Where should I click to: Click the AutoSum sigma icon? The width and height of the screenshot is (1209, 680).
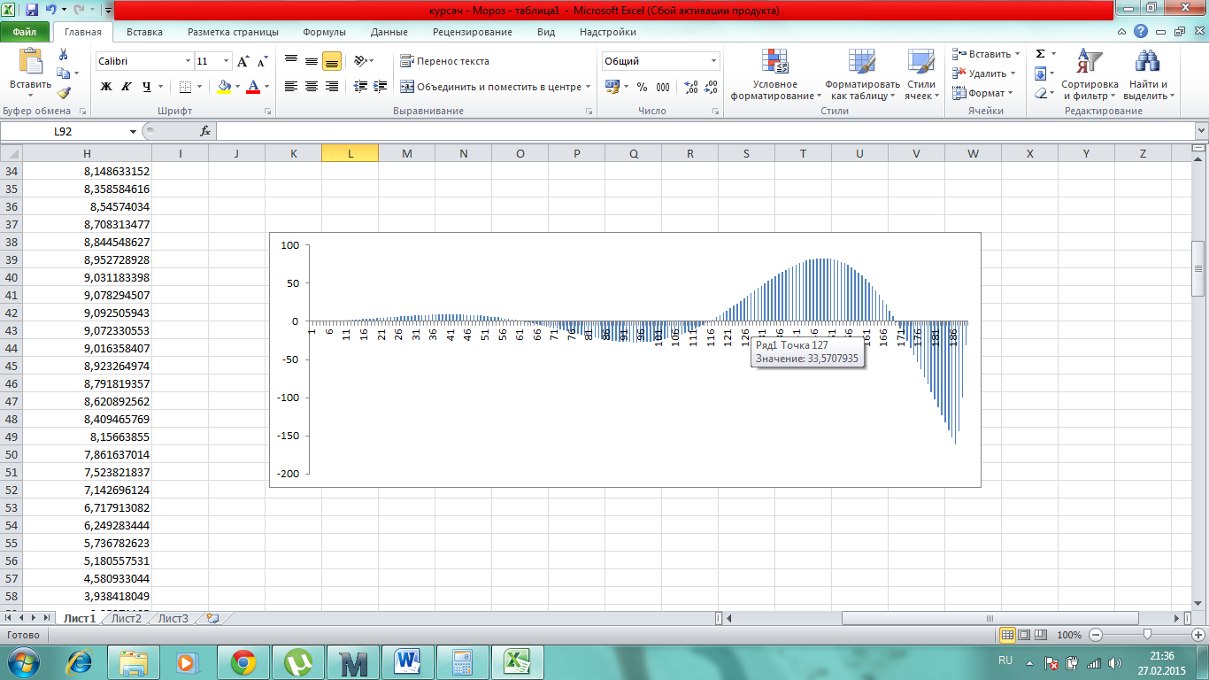coord(1041,54)
